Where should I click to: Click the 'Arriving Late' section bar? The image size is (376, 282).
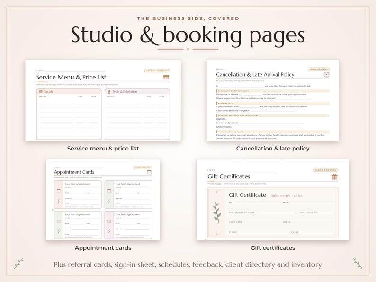[x=273, y=103]
